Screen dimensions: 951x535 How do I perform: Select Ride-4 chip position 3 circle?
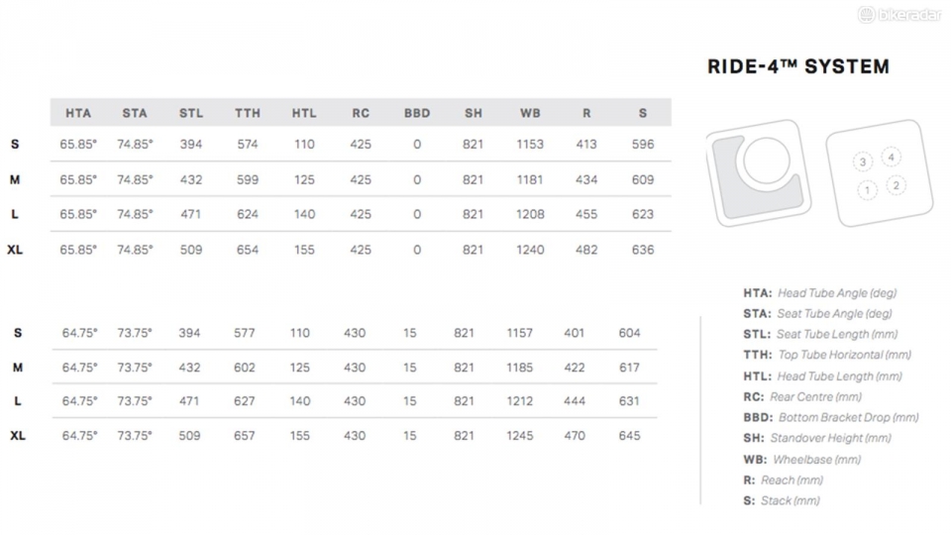863,161
